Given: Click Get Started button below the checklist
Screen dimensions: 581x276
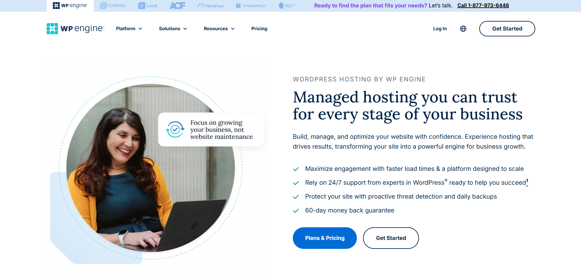Looking at the screenshot, I should pos(391,238).
